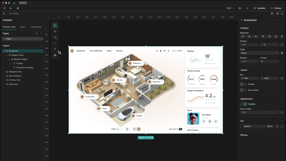Toggle the Visibility switch
The height and width of the screenshot is (161, 286).
[243, 104]
